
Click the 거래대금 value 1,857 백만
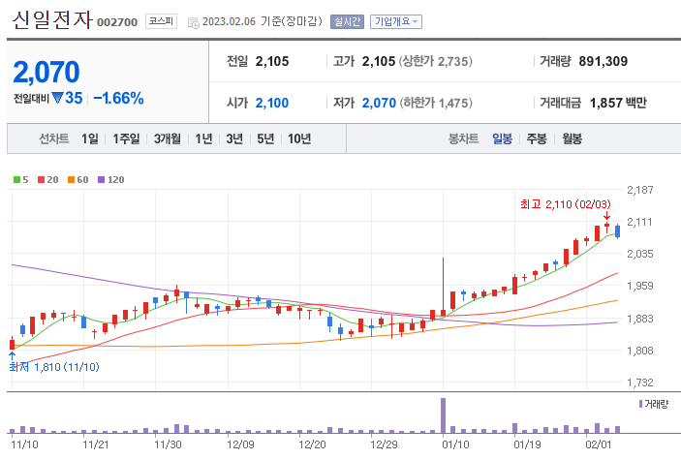tap(618, 103)
